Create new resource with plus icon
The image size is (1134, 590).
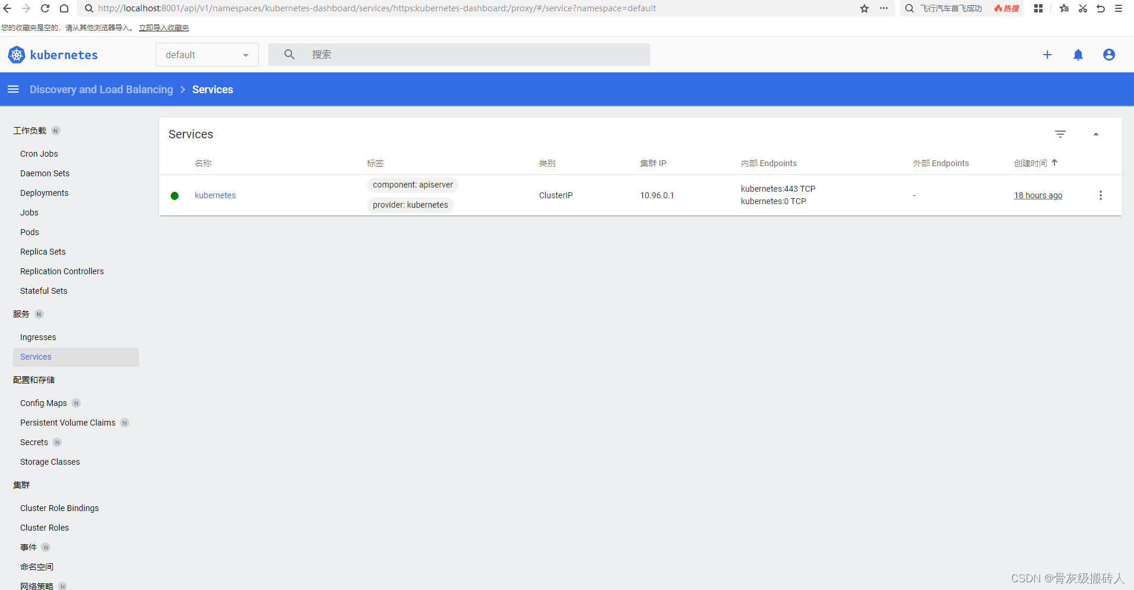point(1047,55)
